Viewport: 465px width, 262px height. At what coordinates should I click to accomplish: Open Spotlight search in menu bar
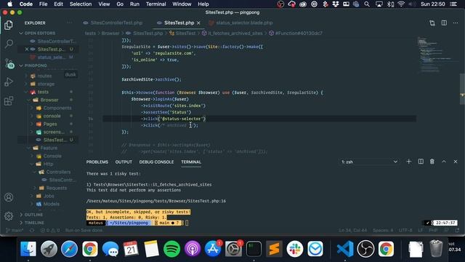pyautogui.click(x=367, y=4)
